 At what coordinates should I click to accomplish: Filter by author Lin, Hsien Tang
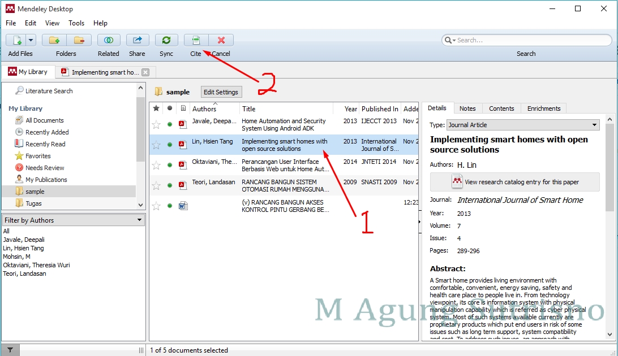coord(23,248)
